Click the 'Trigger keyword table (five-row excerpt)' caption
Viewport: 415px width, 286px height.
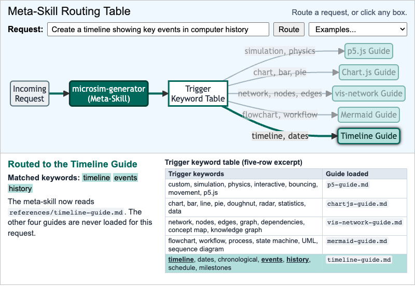click(233, 162)
